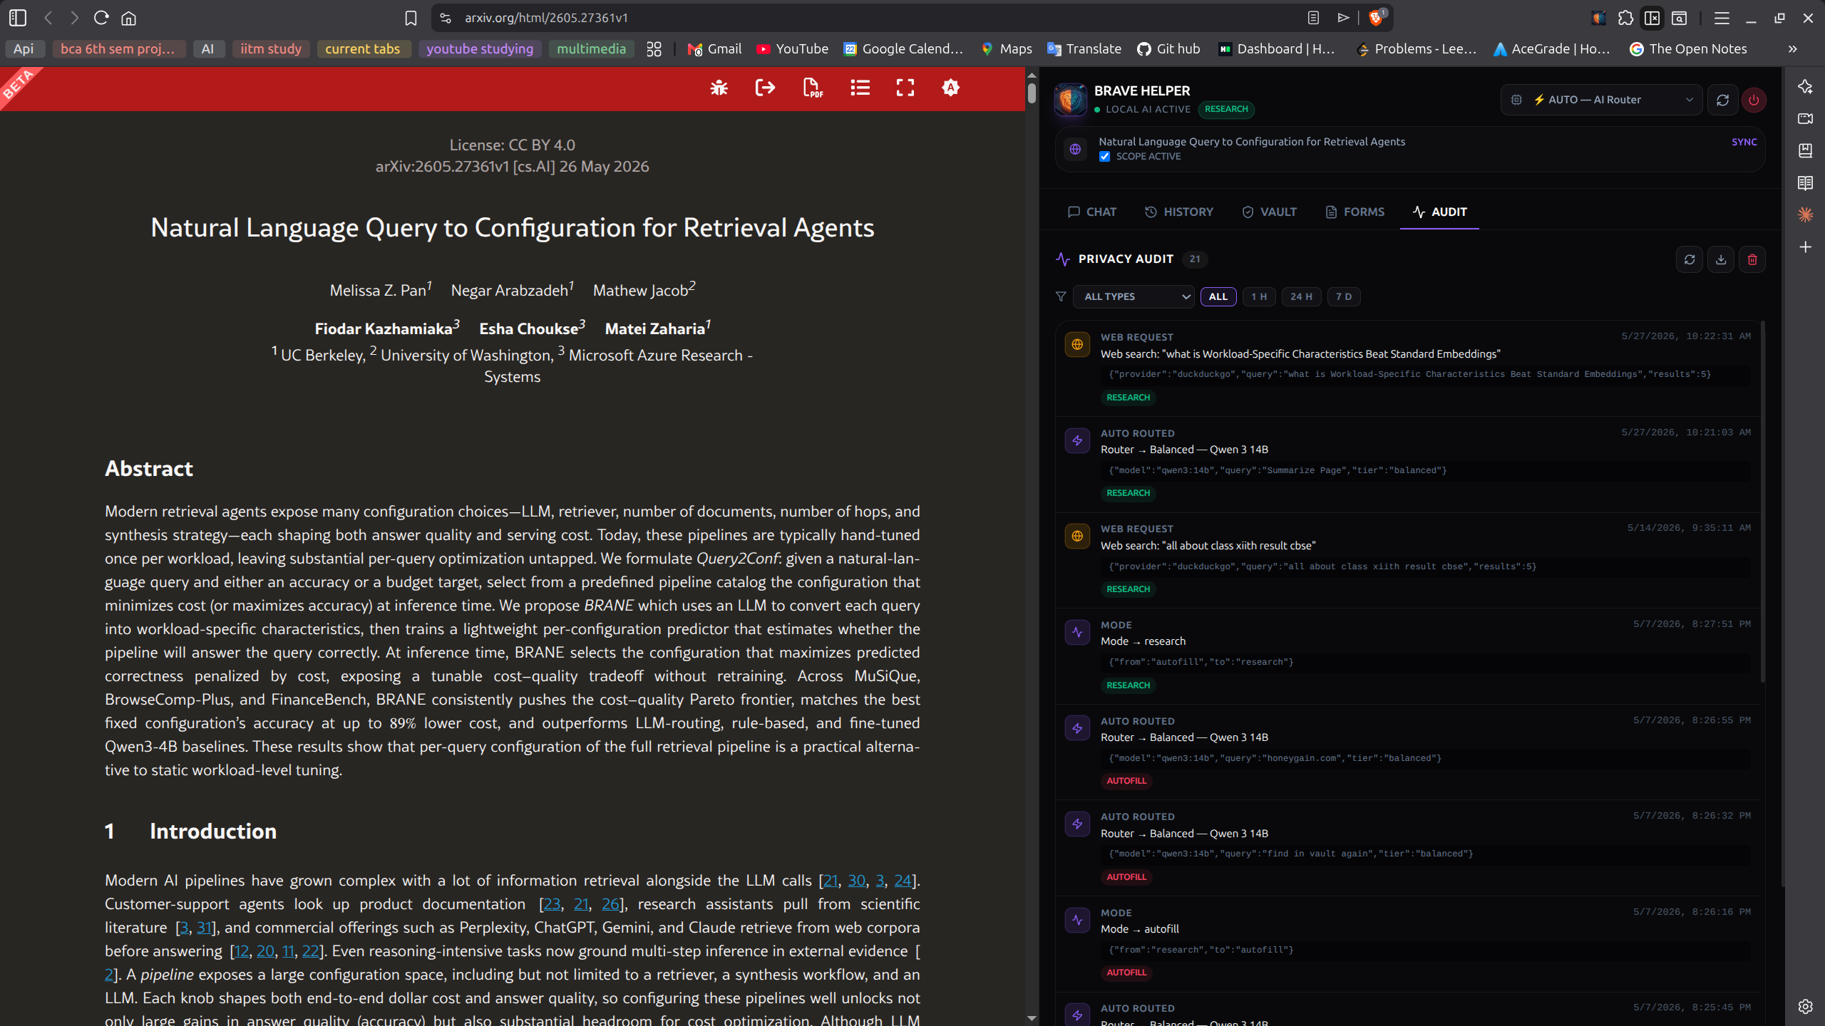Toggle browser sidebar panel icon at top left

(x=18, y=18)
